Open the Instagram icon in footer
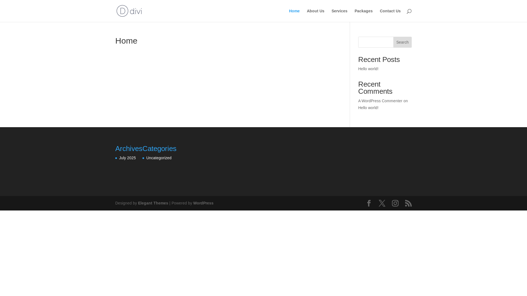The width and height of the screenshot is (527, 296). [395, 203]
